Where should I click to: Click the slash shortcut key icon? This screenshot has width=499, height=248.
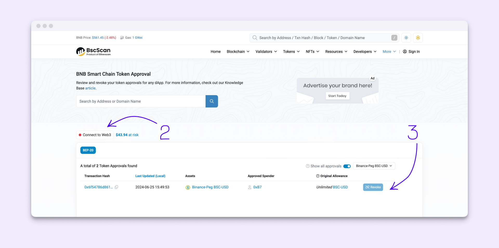pyautogui.click(x=394, y=38)
